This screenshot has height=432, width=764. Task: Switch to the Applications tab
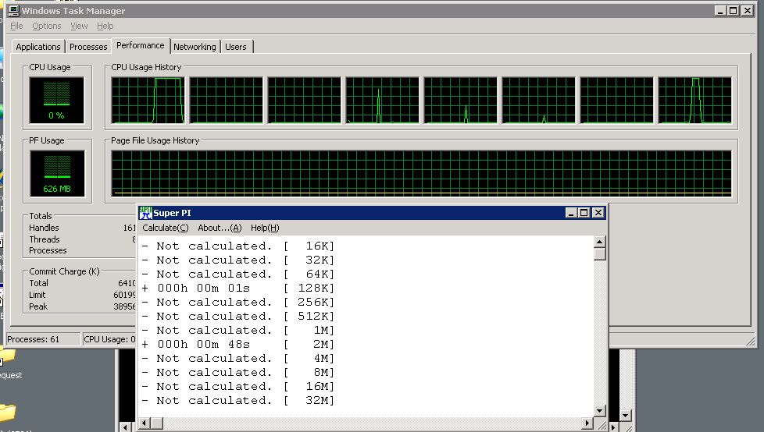pos(38,47)
